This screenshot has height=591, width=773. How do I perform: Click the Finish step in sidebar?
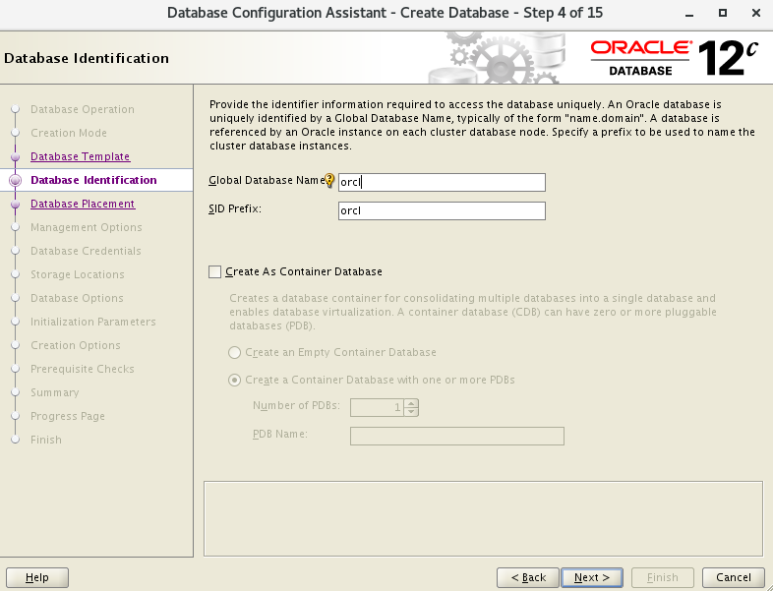(46, 441)
